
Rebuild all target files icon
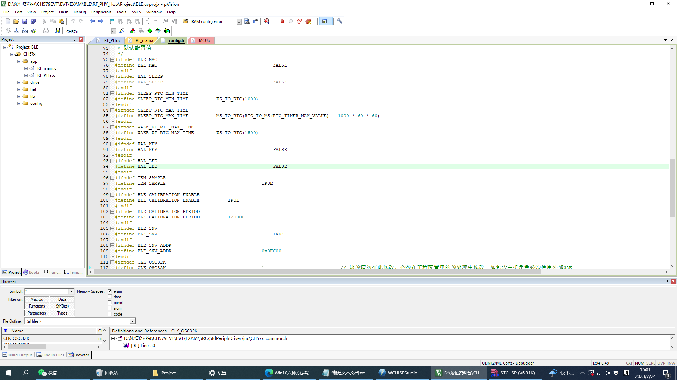25,31
